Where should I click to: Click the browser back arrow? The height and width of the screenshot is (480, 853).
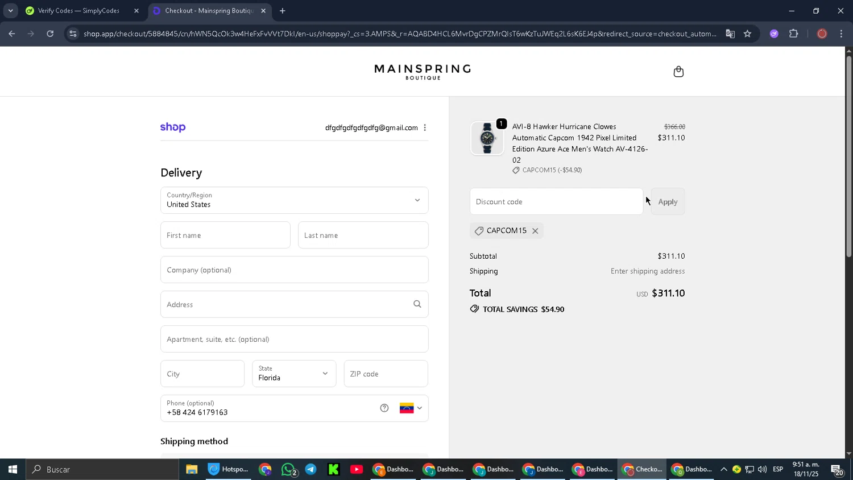12,34
